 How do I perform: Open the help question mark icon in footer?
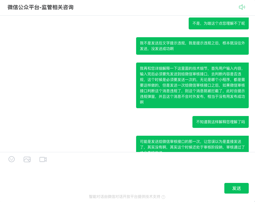coord(163,197)
